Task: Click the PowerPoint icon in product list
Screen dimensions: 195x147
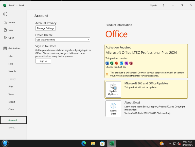Action: click(117, 63)
